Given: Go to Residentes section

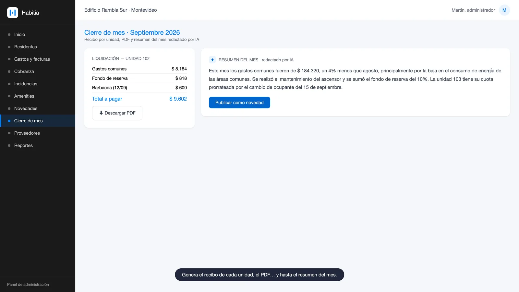Looking at the screenshot, I should pyautogui.click(x=38, y=47).
